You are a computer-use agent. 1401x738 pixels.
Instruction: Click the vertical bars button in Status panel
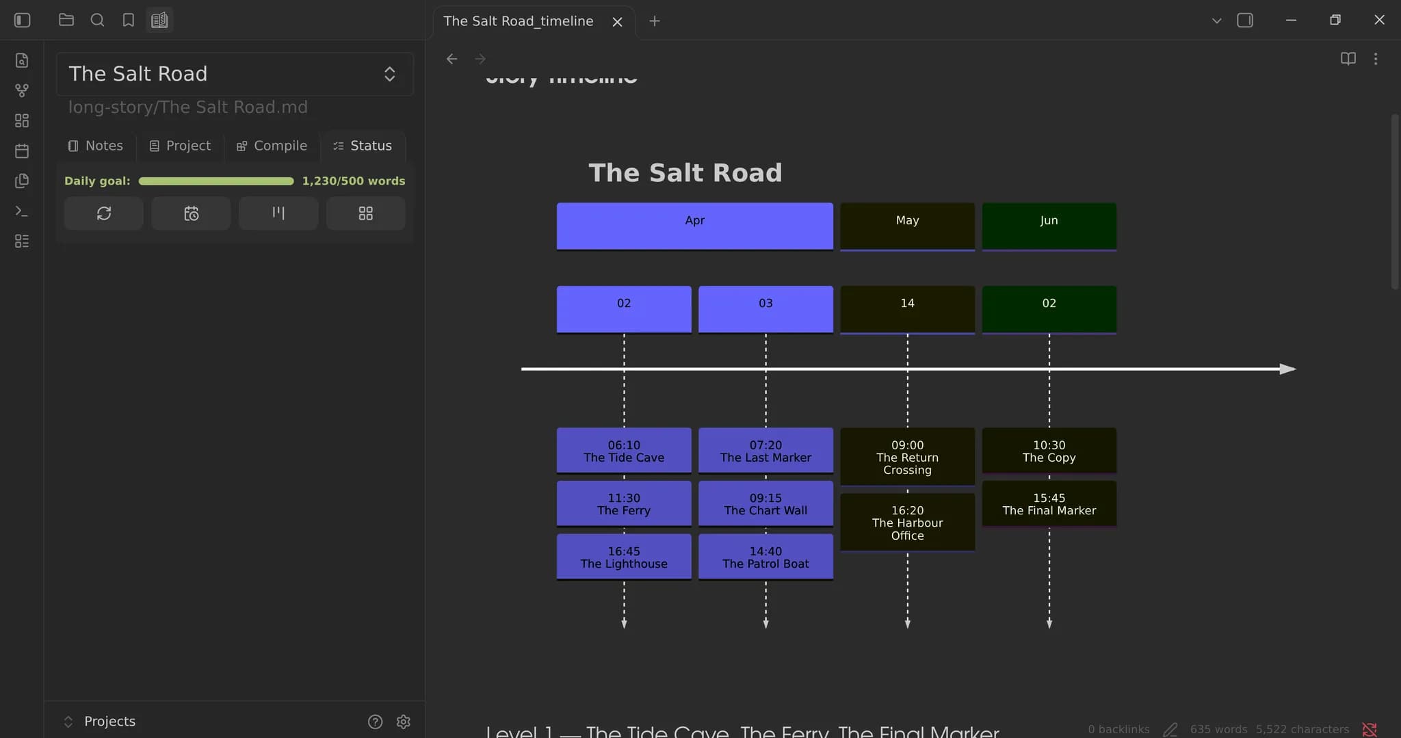(x=278, y=213)
